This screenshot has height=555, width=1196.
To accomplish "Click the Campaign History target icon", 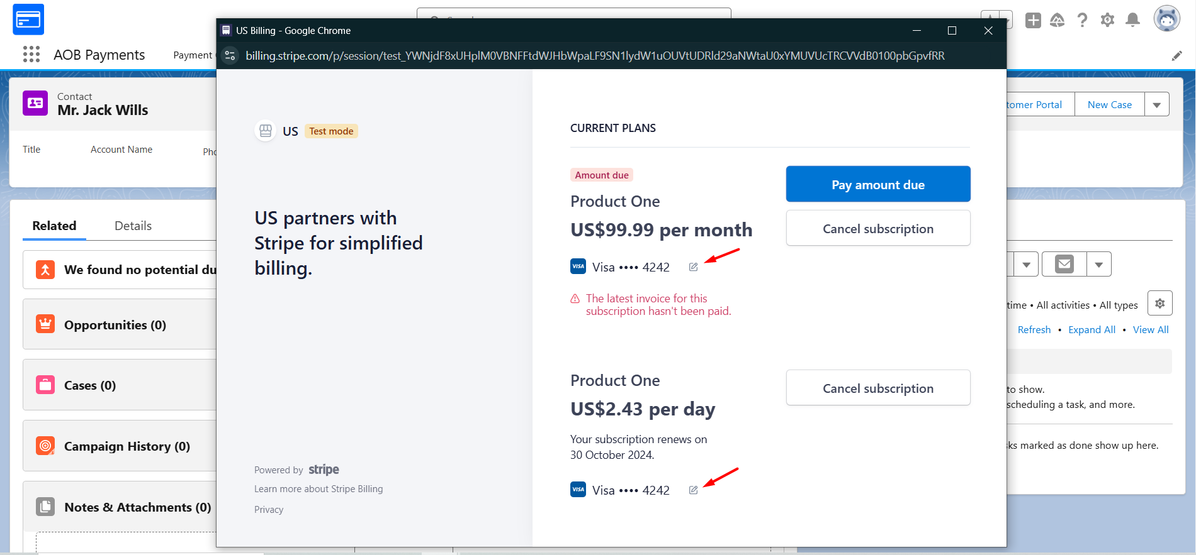I will [x=45, y=446].
